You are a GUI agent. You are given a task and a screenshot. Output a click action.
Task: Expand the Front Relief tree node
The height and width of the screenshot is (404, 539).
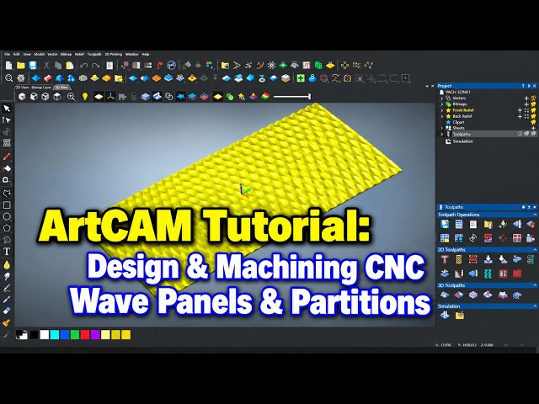click(442, 110)
